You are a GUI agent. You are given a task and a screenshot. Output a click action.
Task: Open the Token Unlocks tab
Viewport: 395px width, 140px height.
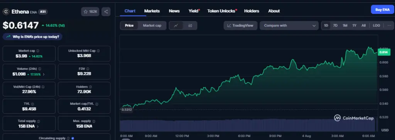221,11
